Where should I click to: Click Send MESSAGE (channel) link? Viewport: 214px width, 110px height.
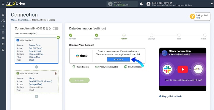(x=40, y=81)
